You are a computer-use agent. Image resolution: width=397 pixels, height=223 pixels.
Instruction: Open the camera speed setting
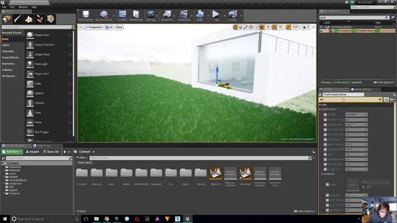point(306,27)
